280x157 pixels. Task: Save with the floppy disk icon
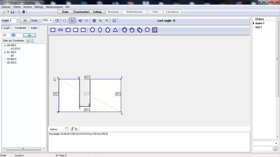[12, 12]
